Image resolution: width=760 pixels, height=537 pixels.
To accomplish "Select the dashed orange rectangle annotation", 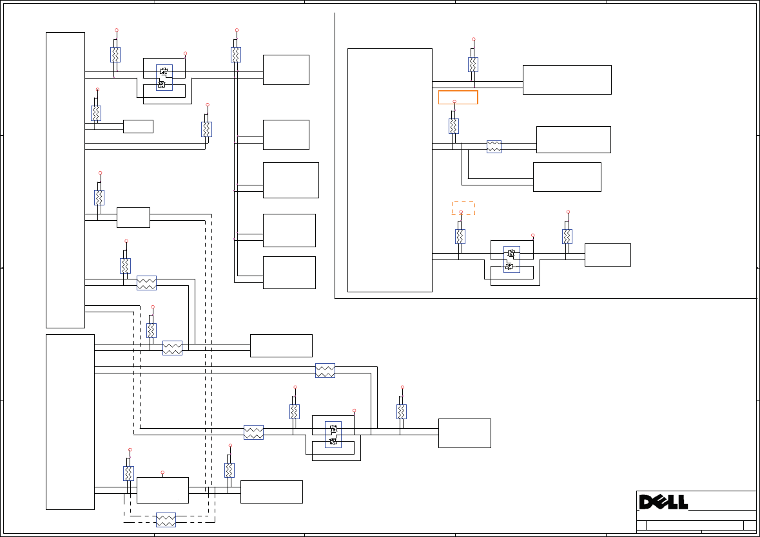I will click(463, 208).
